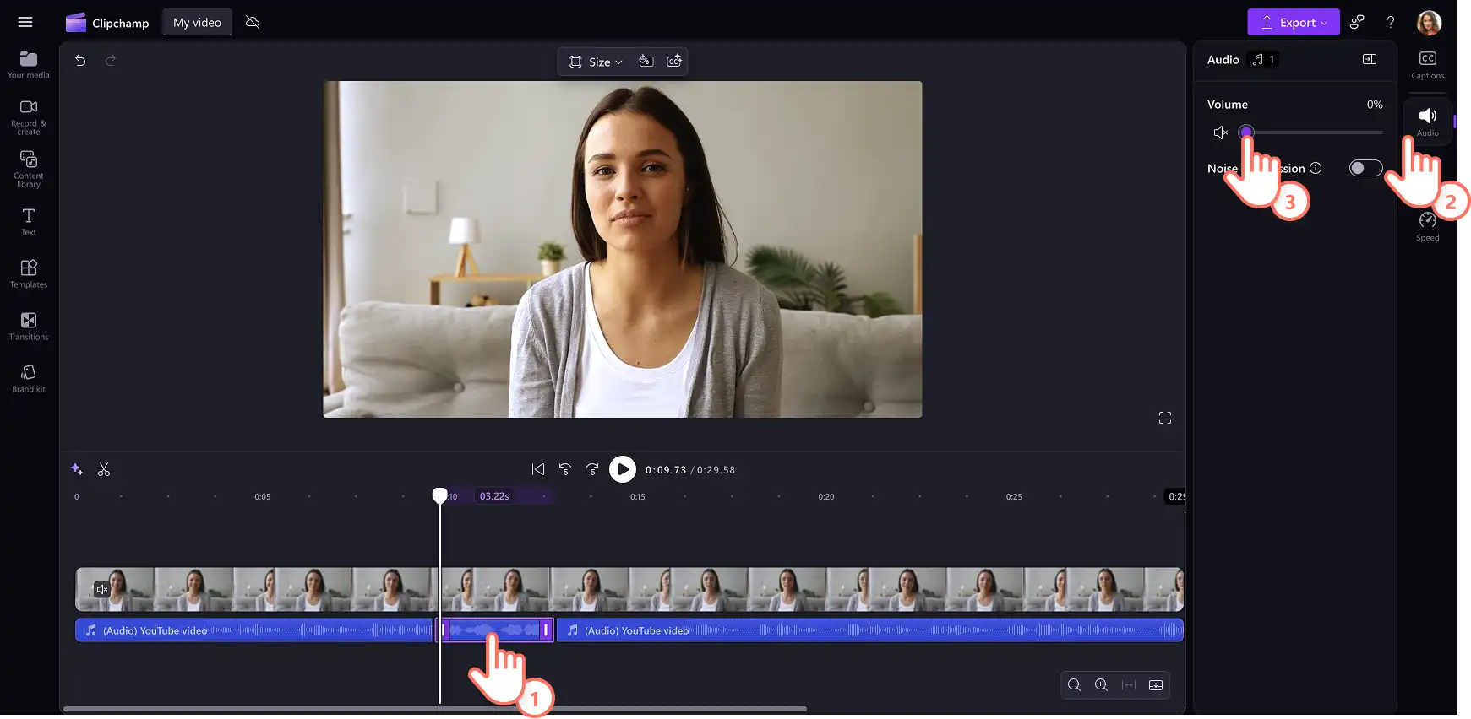Open the Export dropdown
The width and height of the screenshot is (1471, 719).
[x=1293, y=23]
